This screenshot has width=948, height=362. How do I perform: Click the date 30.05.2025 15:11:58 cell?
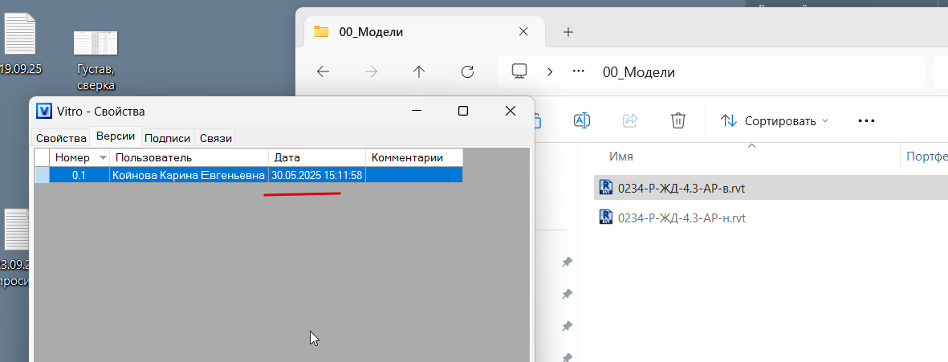317,175
